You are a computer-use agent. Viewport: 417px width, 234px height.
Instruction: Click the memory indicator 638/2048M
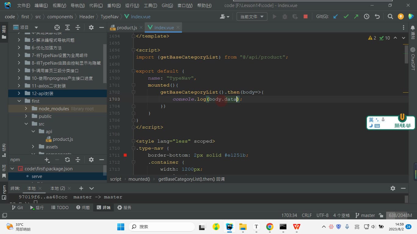(x=401, y=215)
